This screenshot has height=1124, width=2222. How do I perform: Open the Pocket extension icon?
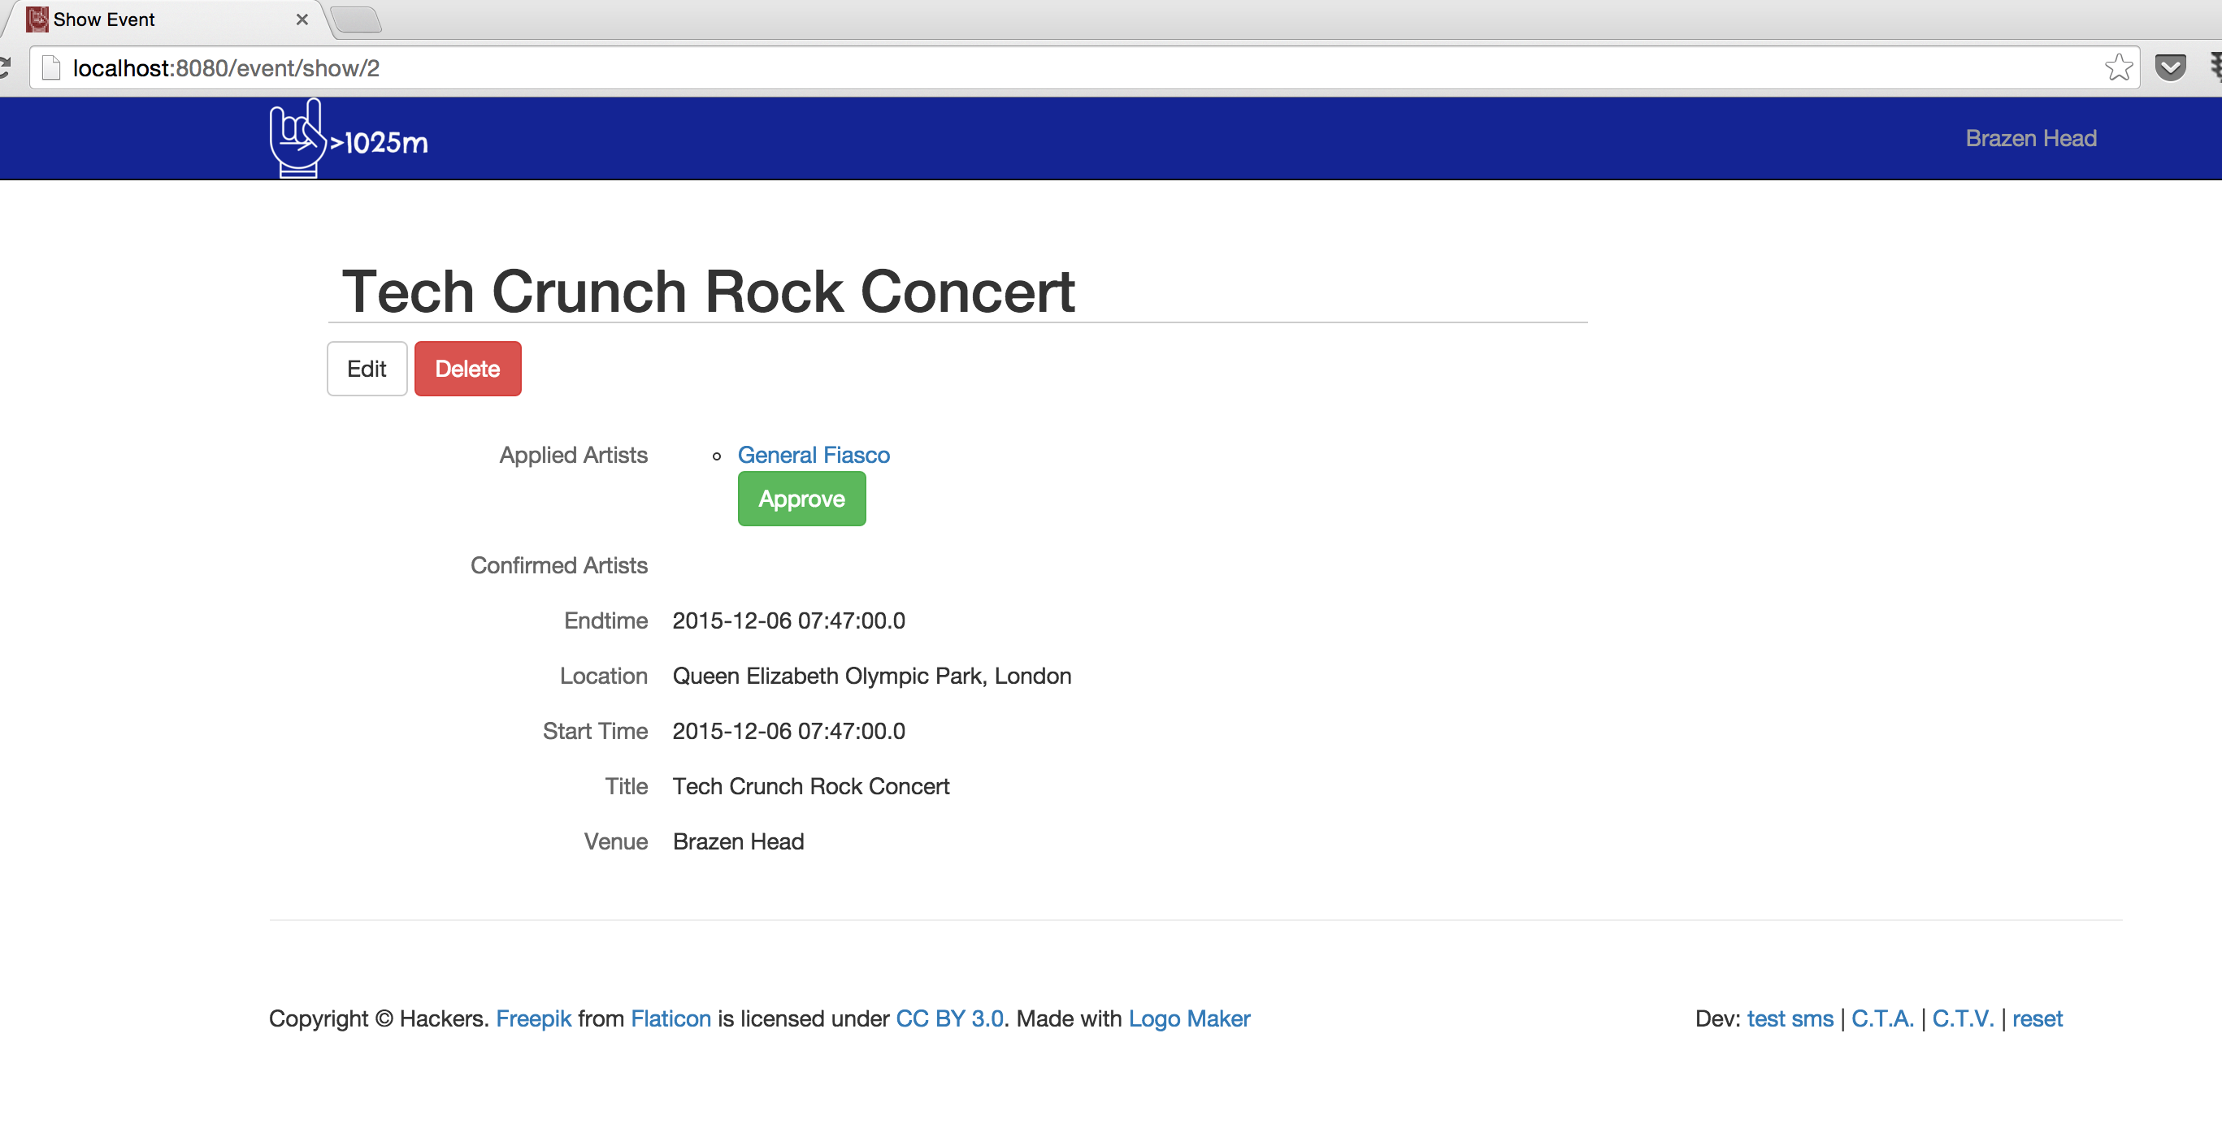pos(2169,67)
